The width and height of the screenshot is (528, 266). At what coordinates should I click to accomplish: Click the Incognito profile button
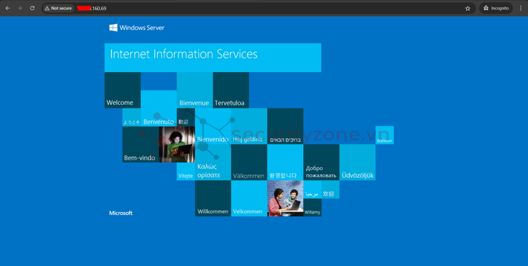point(496,8)
